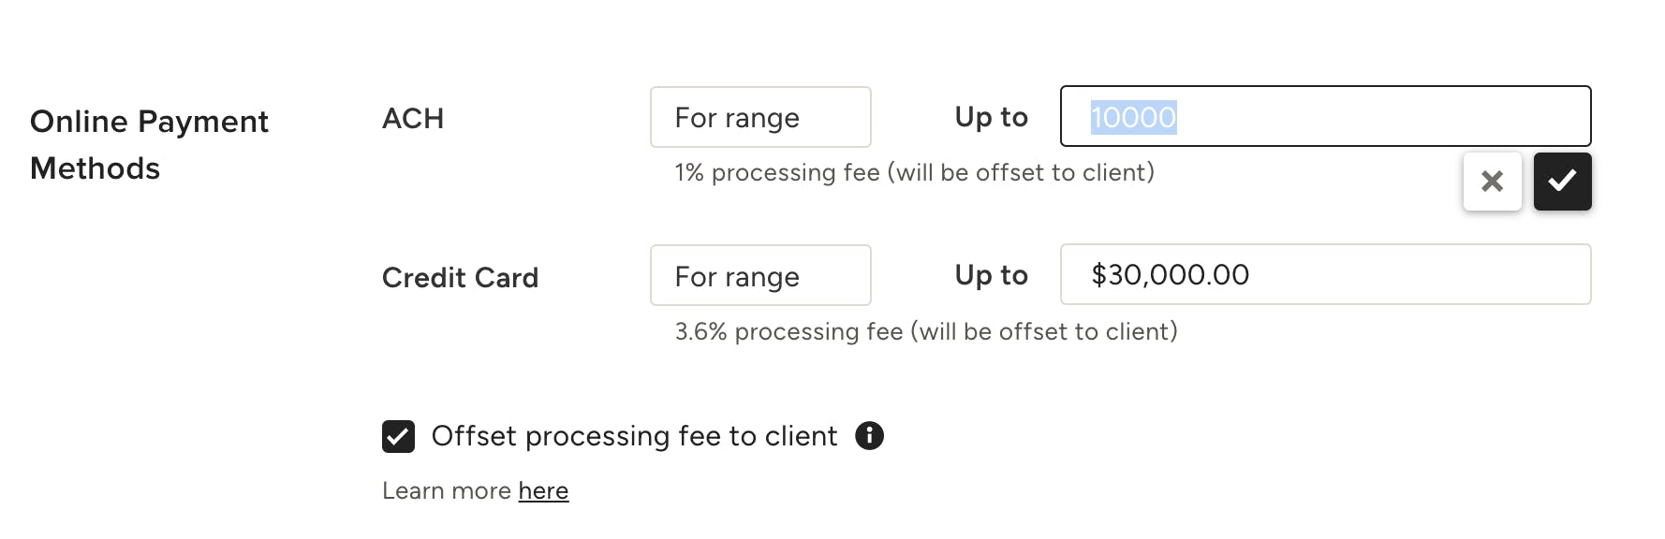The image size is (1665, 539).
Task: Click the cancel cross beside the checkmark button
Action: pos(1493,182)
